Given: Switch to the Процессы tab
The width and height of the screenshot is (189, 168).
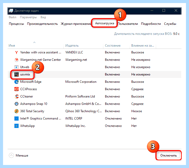Looking at the screenshot, I should [16, 24].
